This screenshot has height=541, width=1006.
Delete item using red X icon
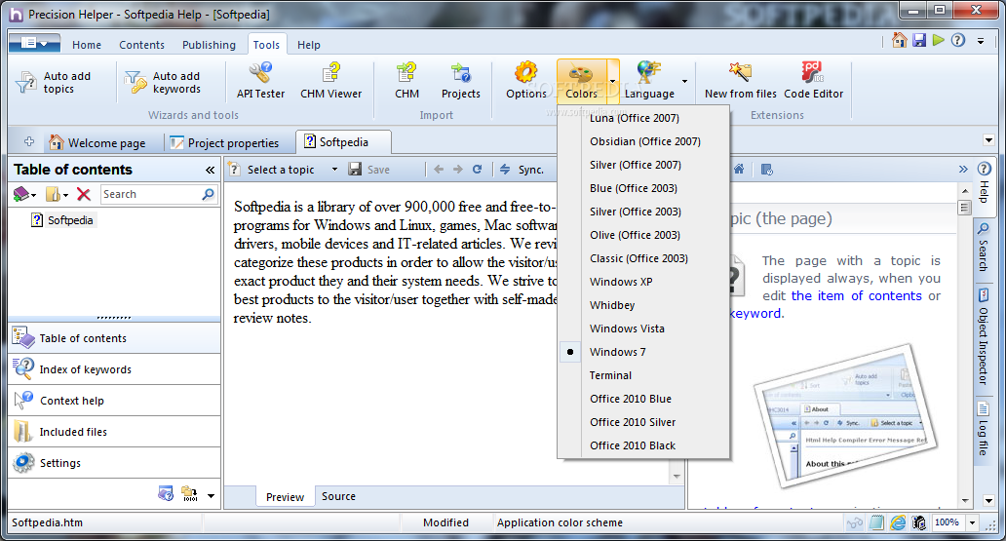(84, 194)
